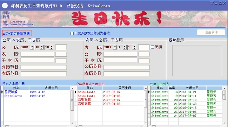Tick the 闰月 leap month checkbox
228x132 pixels.
coord(152,47)
